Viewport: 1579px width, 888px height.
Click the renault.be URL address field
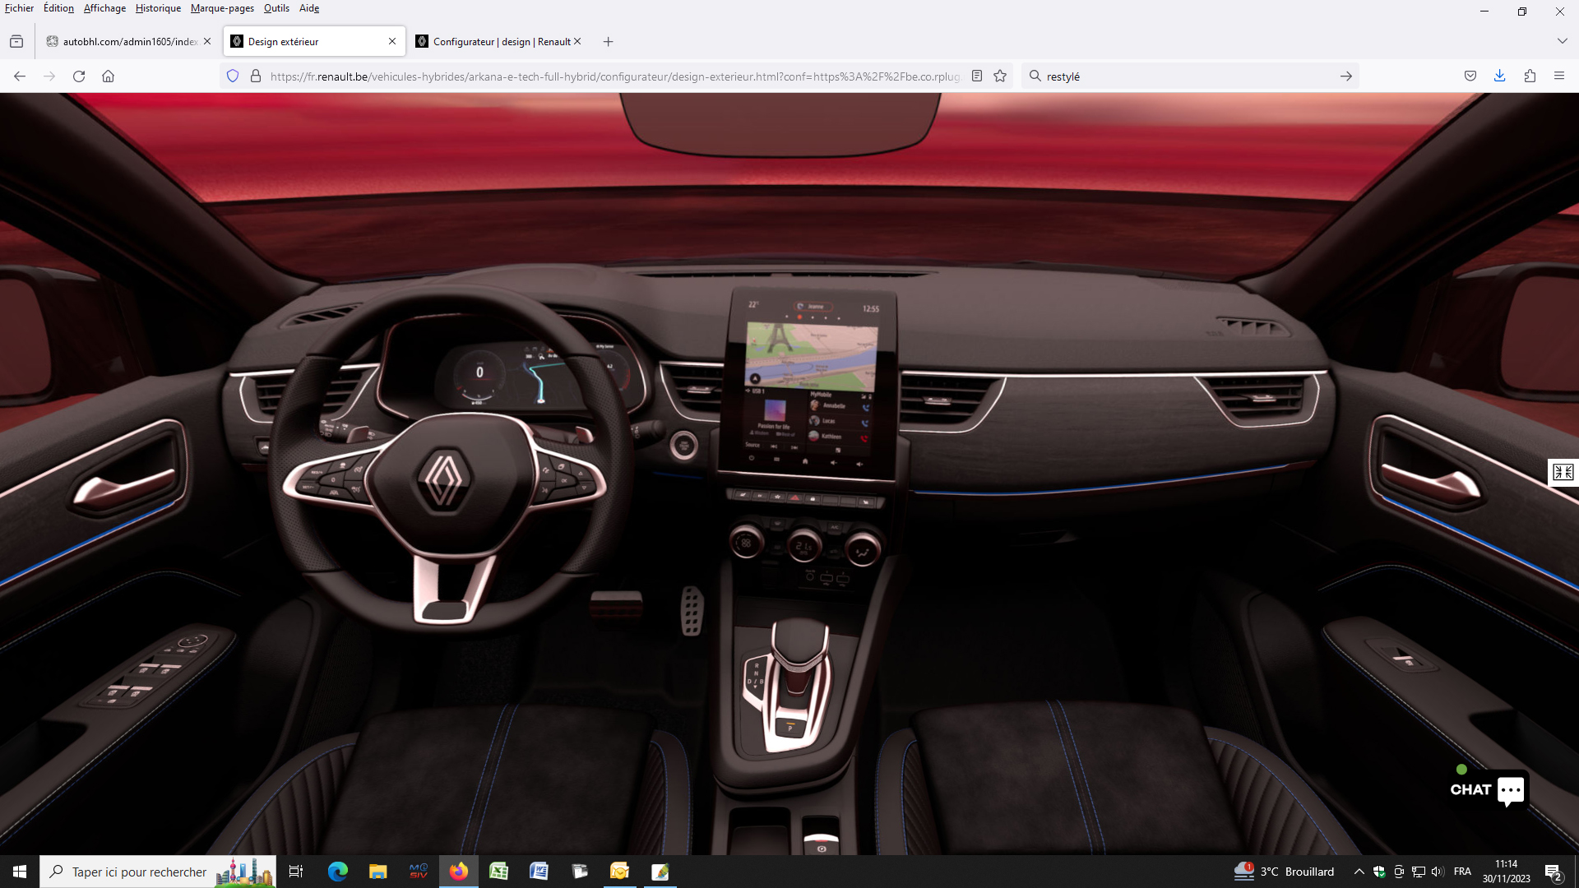click(x=614, y=76)
